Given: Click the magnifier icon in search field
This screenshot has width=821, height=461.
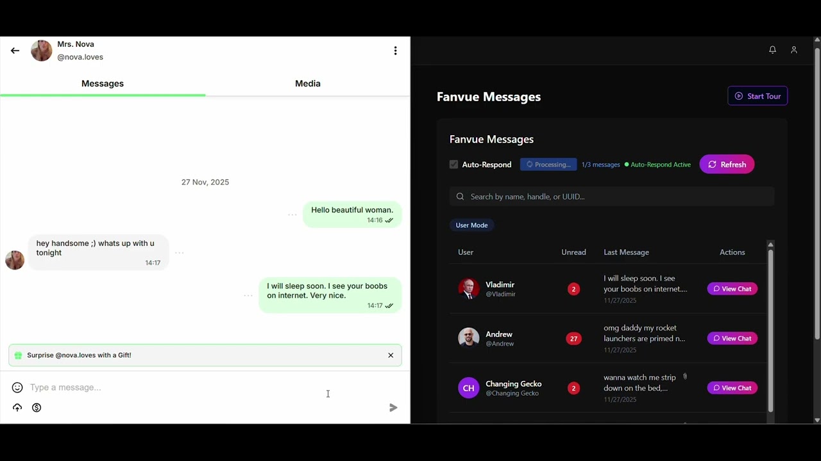Looking at the screenshot, I should pyautogui.click(x=460, y=197).
